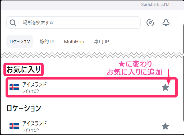Image resolution: width=184 pixels, height=135 pixels.
Task: Connect to アイスランド in the お気に入り section
Action: 91,87
